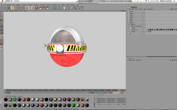Open the array modeling objects icon
Viewport: 177px width, 110px height.
61,8
